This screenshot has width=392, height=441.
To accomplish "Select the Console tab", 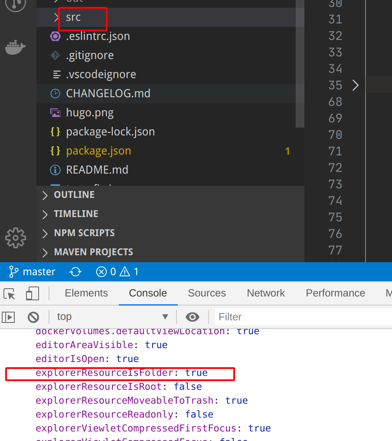I will [148, 293].
